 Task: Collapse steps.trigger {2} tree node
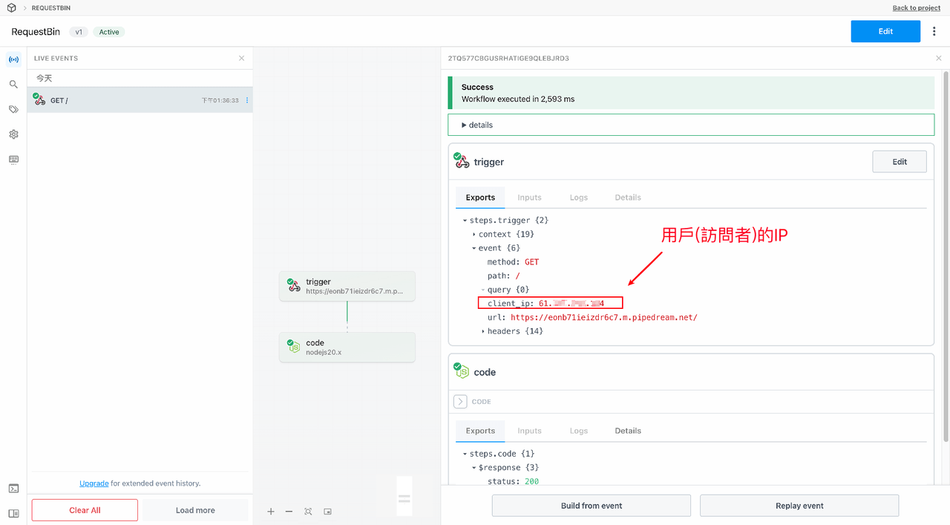point(465,221)
